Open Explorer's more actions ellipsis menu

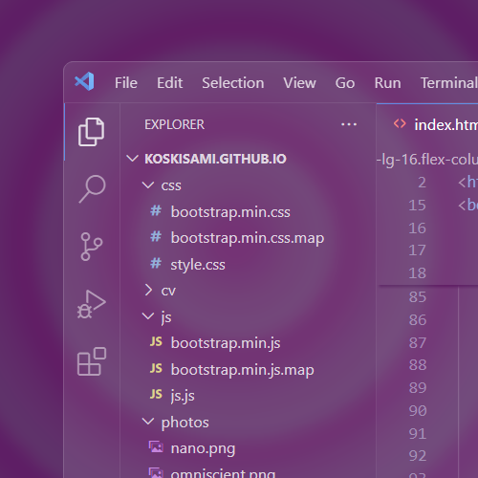pyautogui.click(x=349, y=124)
